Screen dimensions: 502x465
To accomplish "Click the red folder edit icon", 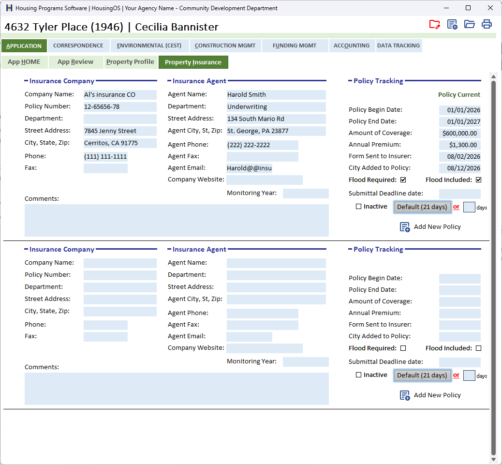I will pyautogui.click(x=434, y=24).
